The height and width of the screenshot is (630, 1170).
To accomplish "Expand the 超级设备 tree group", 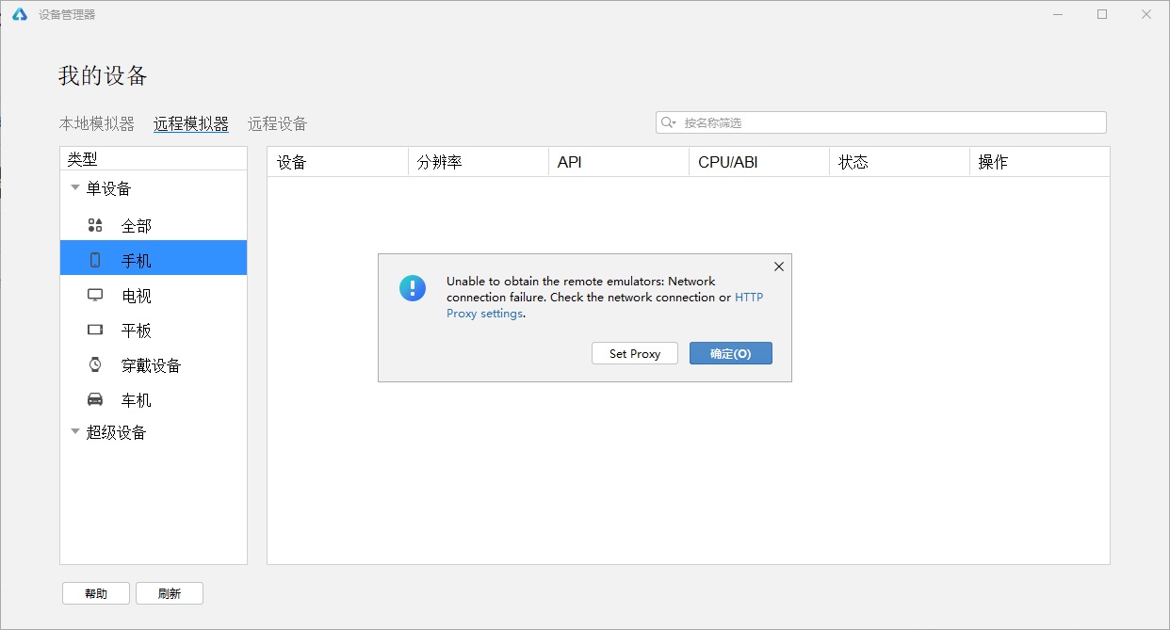I will (x=75, y=431).
